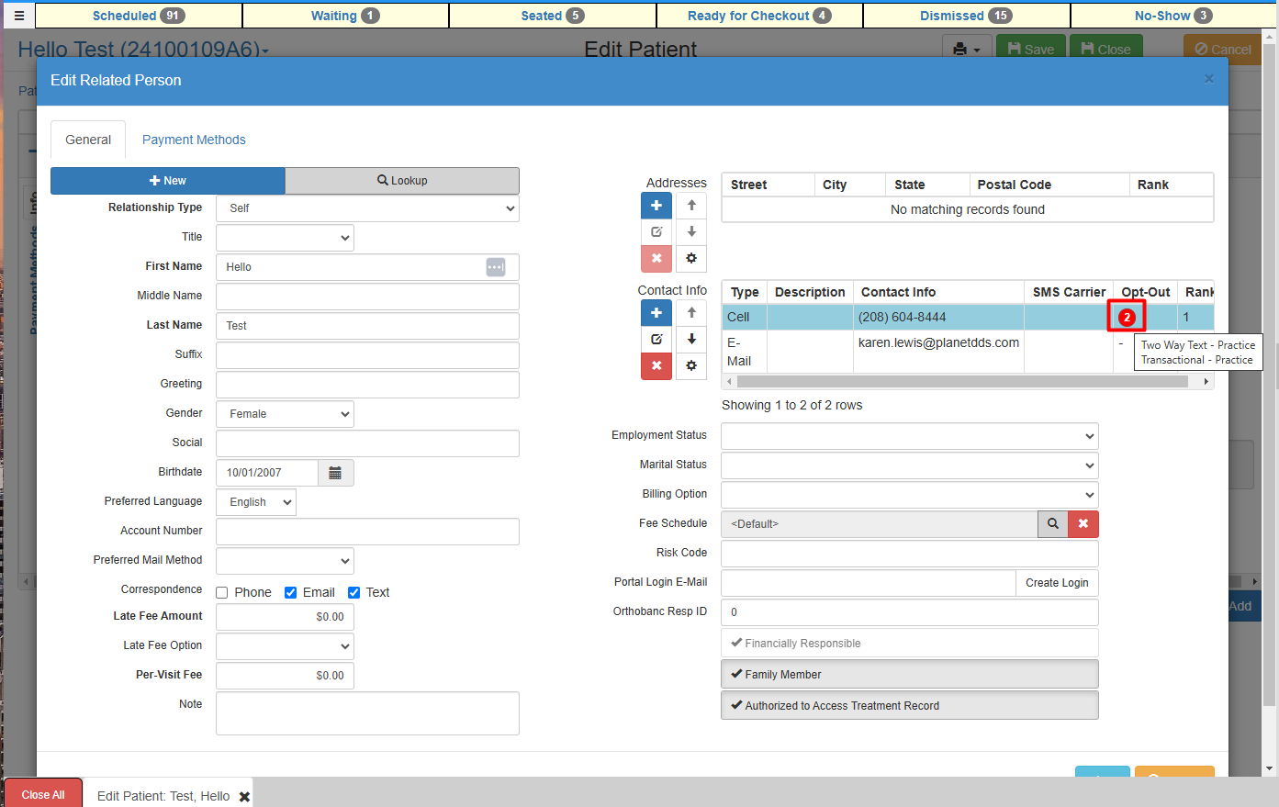
Task: Close the Edit Patient Test, Hello tab
Action: pos(245,797)
